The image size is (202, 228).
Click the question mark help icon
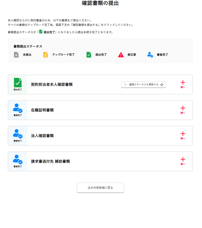pyautogui.click(x=125, y=85)
